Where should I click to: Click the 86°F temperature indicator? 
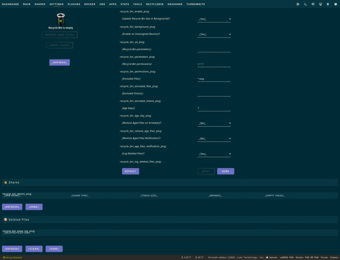point(199,258)
